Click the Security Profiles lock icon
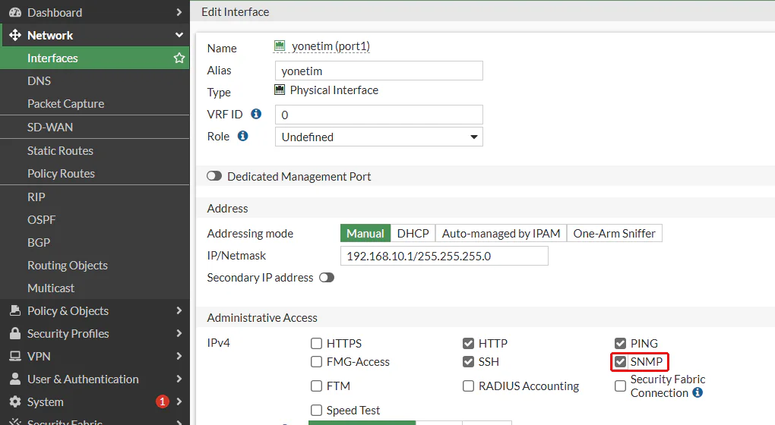The image size is (775, 425). (x=15, y=333)
